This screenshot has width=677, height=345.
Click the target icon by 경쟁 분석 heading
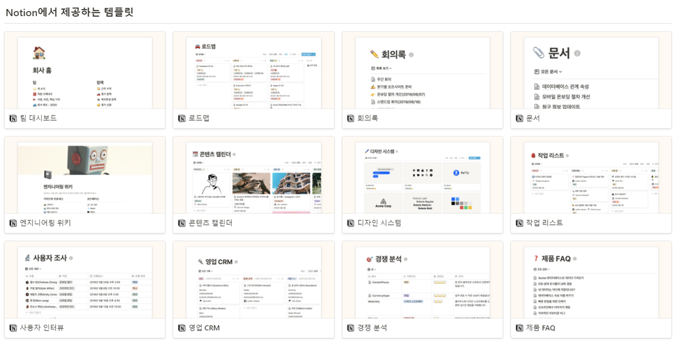pyautogui.click(x=370, y=259)
